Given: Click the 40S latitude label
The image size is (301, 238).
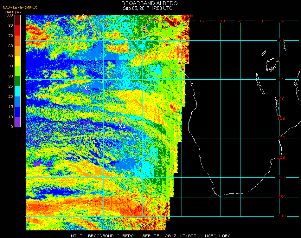Looking at the screenshot, I should pos(282,216).
